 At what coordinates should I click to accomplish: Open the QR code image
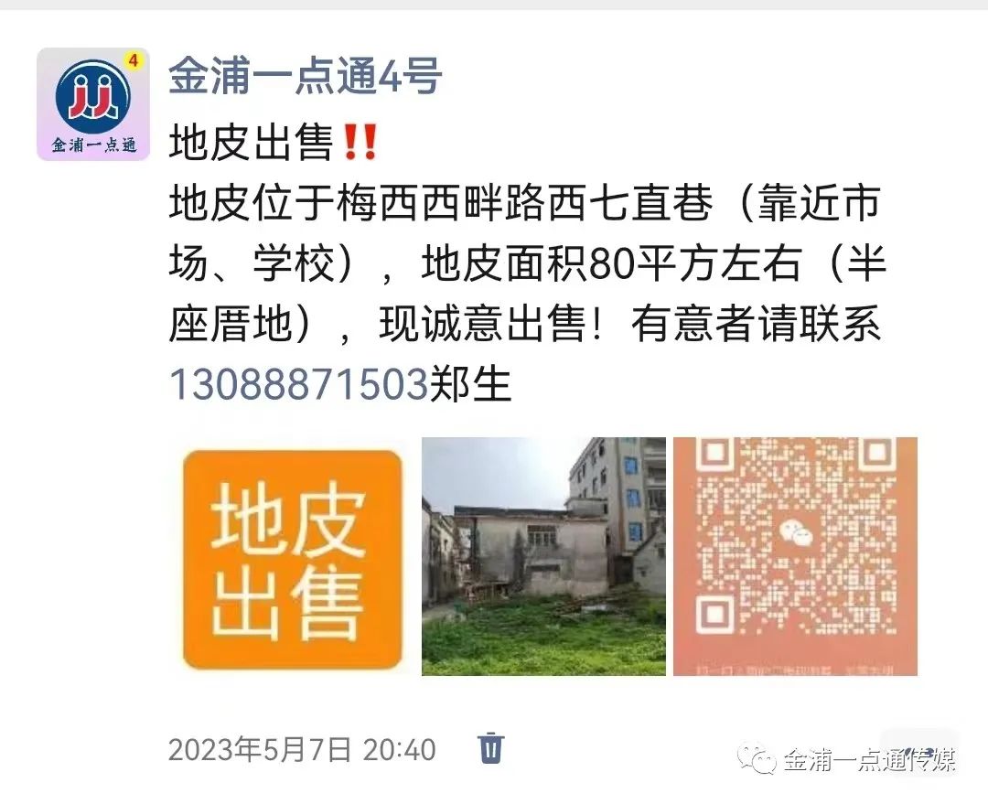point(795,556)
